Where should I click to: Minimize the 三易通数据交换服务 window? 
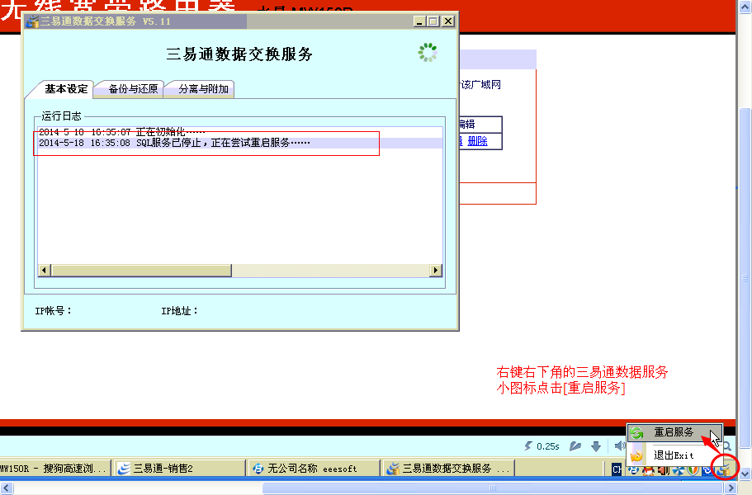pos(419,21)
